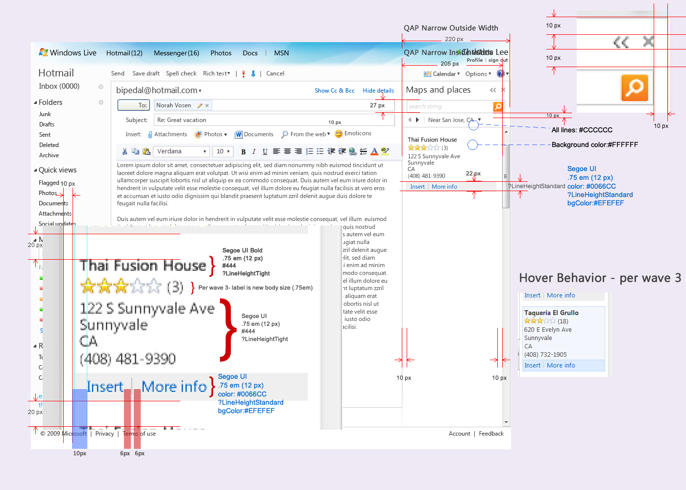The height and width of the screenshot is (490, 686).
Task: Collapse the Folders section arrow
Action: point(35,103)
